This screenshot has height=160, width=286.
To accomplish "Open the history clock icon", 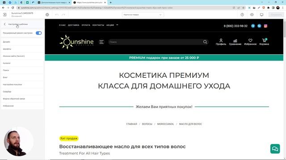I will pyautogui.click(x=242, y=15).
